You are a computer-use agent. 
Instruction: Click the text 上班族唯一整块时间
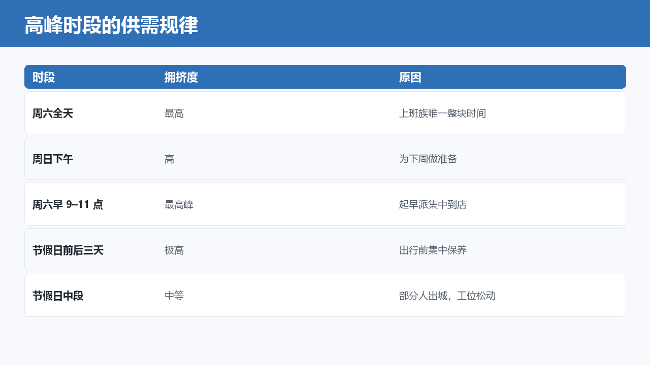[442, 114]
